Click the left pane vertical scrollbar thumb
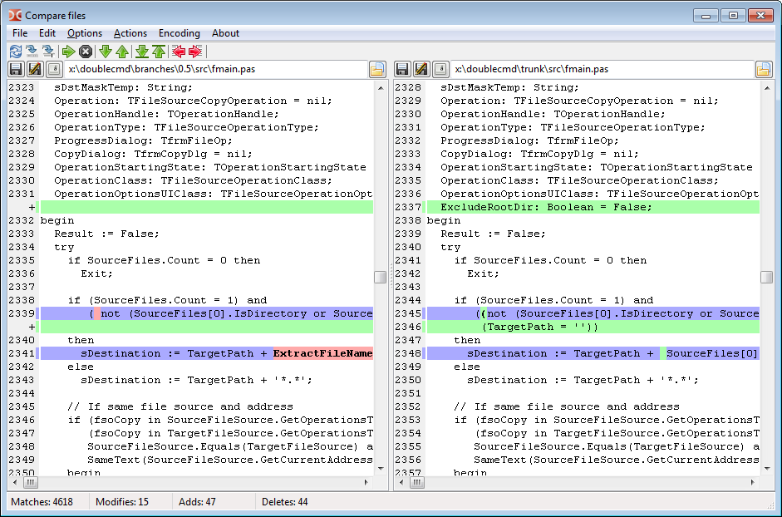The height and width of the screenshot is (517, 782). (x=380, y=277)
